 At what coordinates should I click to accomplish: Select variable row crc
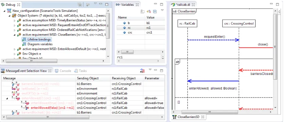(x=140, y=33)
